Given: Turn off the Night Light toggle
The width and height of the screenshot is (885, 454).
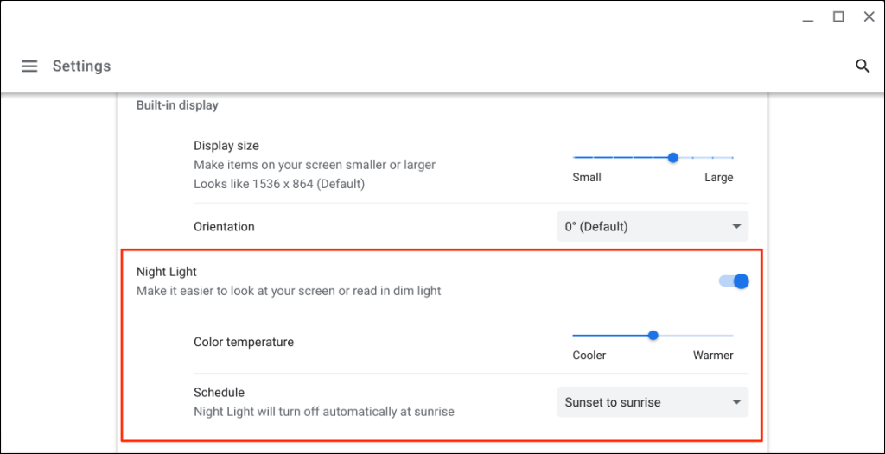Looking at the screenshot, I should [734, 281].
